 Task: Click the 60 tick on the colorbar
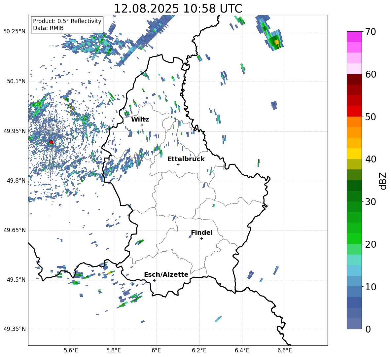pos(370,74)
